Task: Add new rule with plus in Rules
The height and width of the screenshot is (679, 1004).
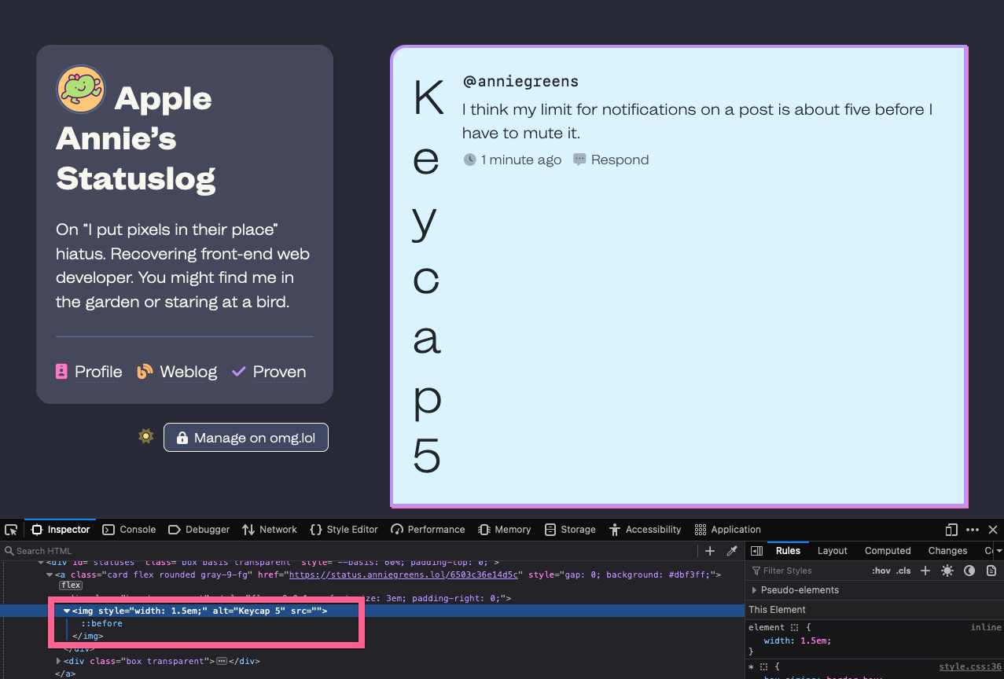Action: 925,571
